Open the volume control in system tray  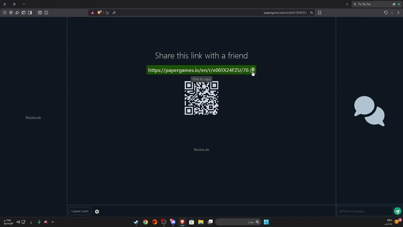(x=18, y=222)
